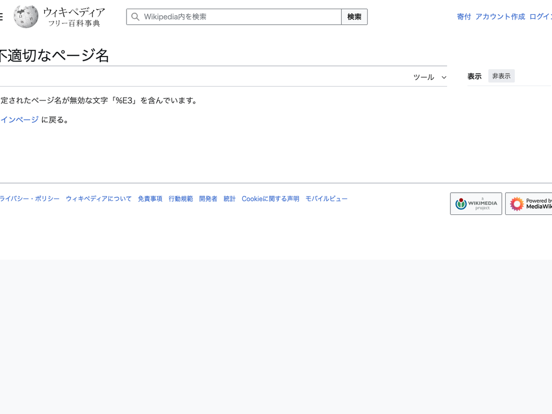Click the chevron next to ツール
This screenshot has height=414, width=552.
coord(444,77)
